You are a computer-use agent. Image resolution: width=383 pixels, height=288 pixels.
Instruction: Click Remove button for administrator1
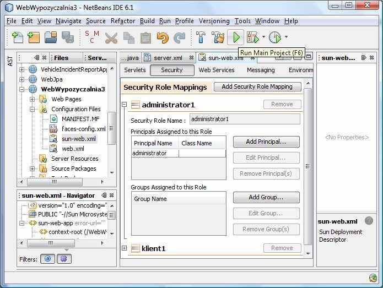click(x=282, y=104)
